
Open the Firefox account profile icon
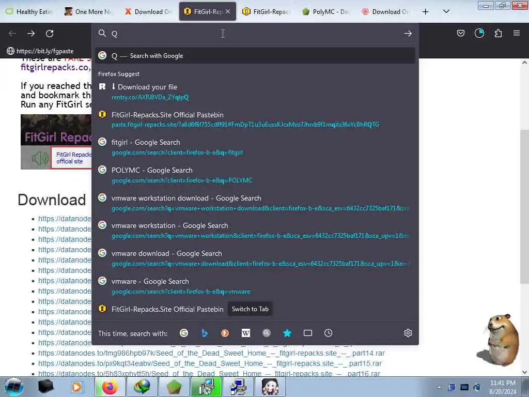479,33
